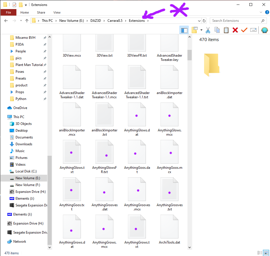
Task: Expand chevron after DAZ3D breadcrumb
Action: (x=104, y=21)
